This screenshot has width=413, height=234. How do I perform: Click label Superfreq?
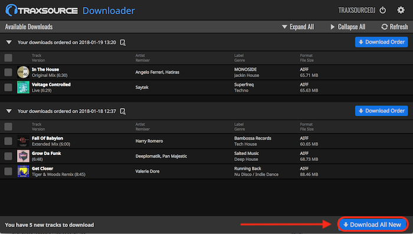pos(244,84)
